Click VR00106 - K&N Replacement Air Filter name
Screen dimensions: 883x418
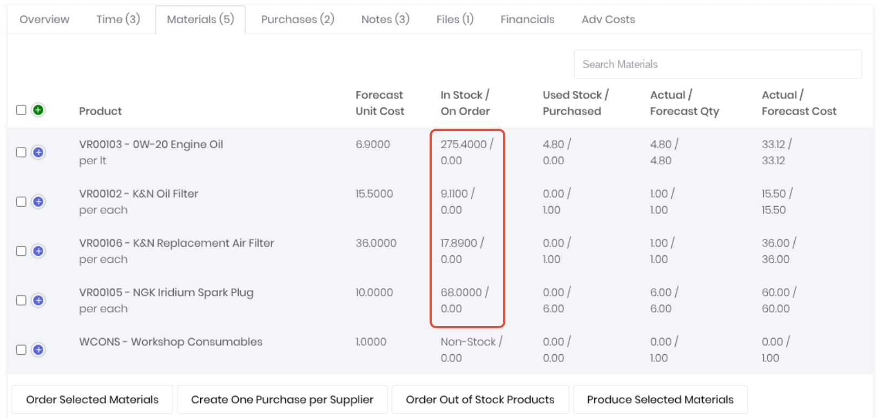coord(176,243)
